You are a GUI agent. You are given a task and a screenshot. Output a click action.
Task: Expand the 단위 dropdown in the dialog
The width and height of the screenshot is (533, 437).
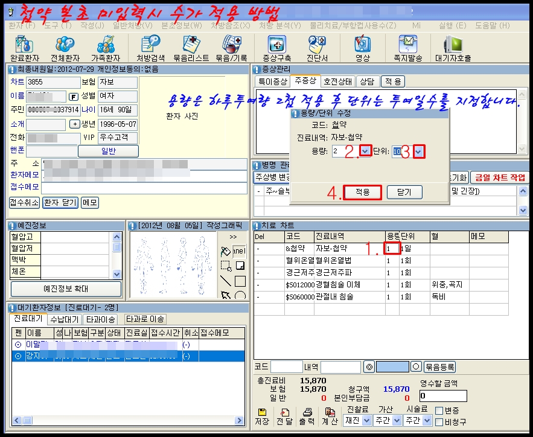(x=420, y=151)
